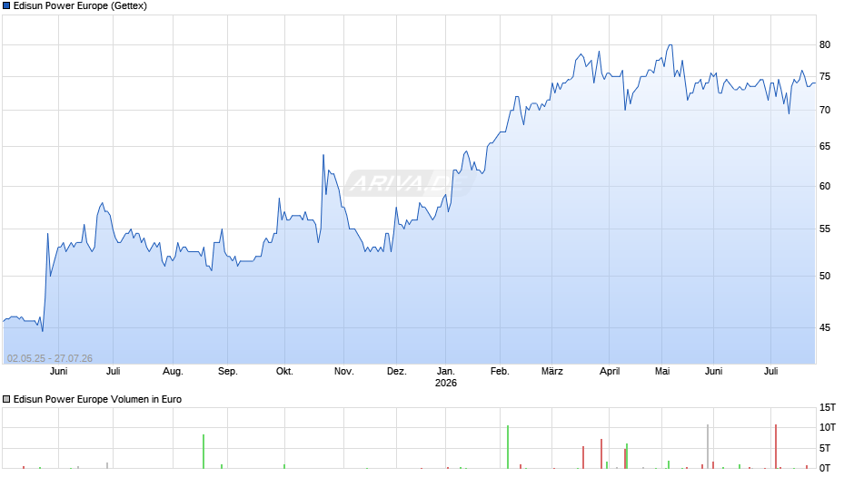Click 'Edisun Power Europe Volumen in Euro' label
This screenshot has height=477, width=854.
click(x=97, y=399)
